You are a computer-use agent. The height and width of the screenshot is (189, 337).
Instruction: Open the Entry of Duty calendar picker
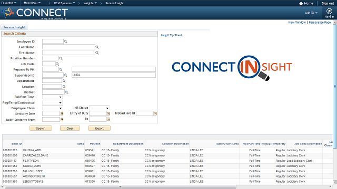[x=108, y=113]
